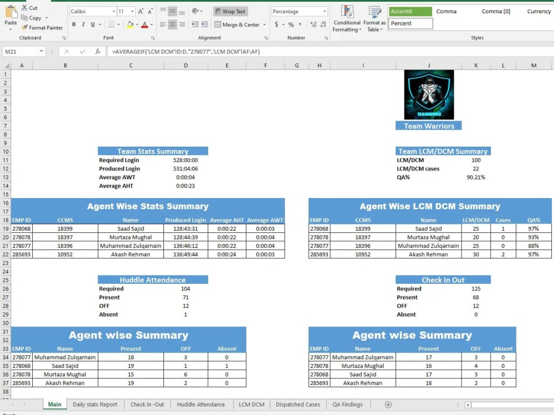
Task: Apply comma style icon
Action: pos(300,24)
